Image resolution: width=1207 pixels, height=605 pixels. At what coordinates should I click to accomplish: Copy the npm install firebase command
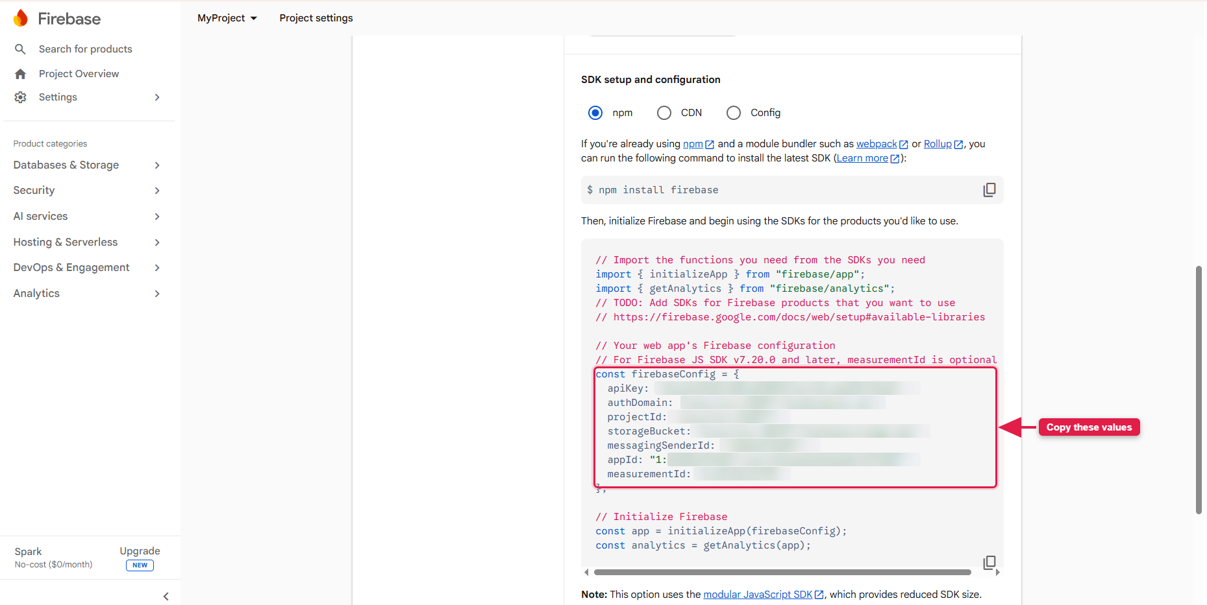(x=989, y=190)
